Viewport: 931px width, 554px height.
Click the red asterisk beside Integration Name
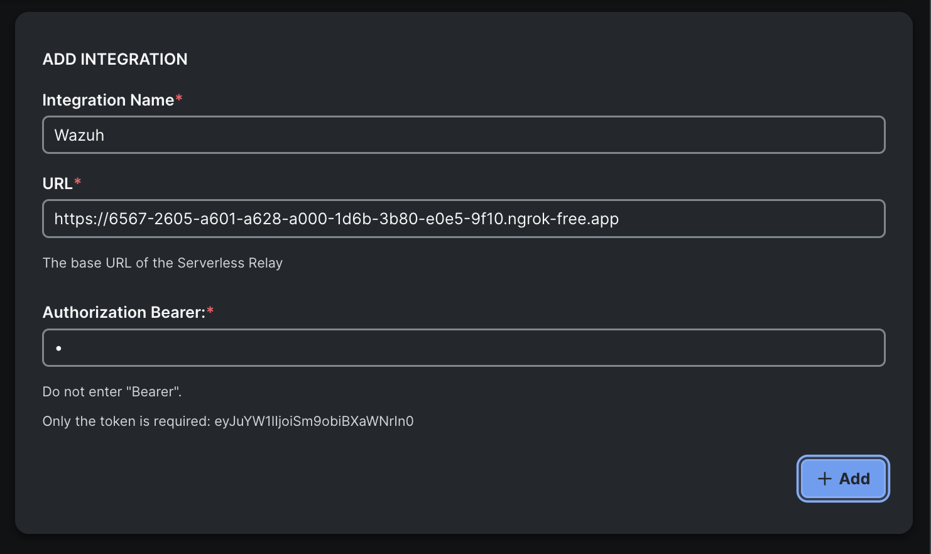(179, 99)
